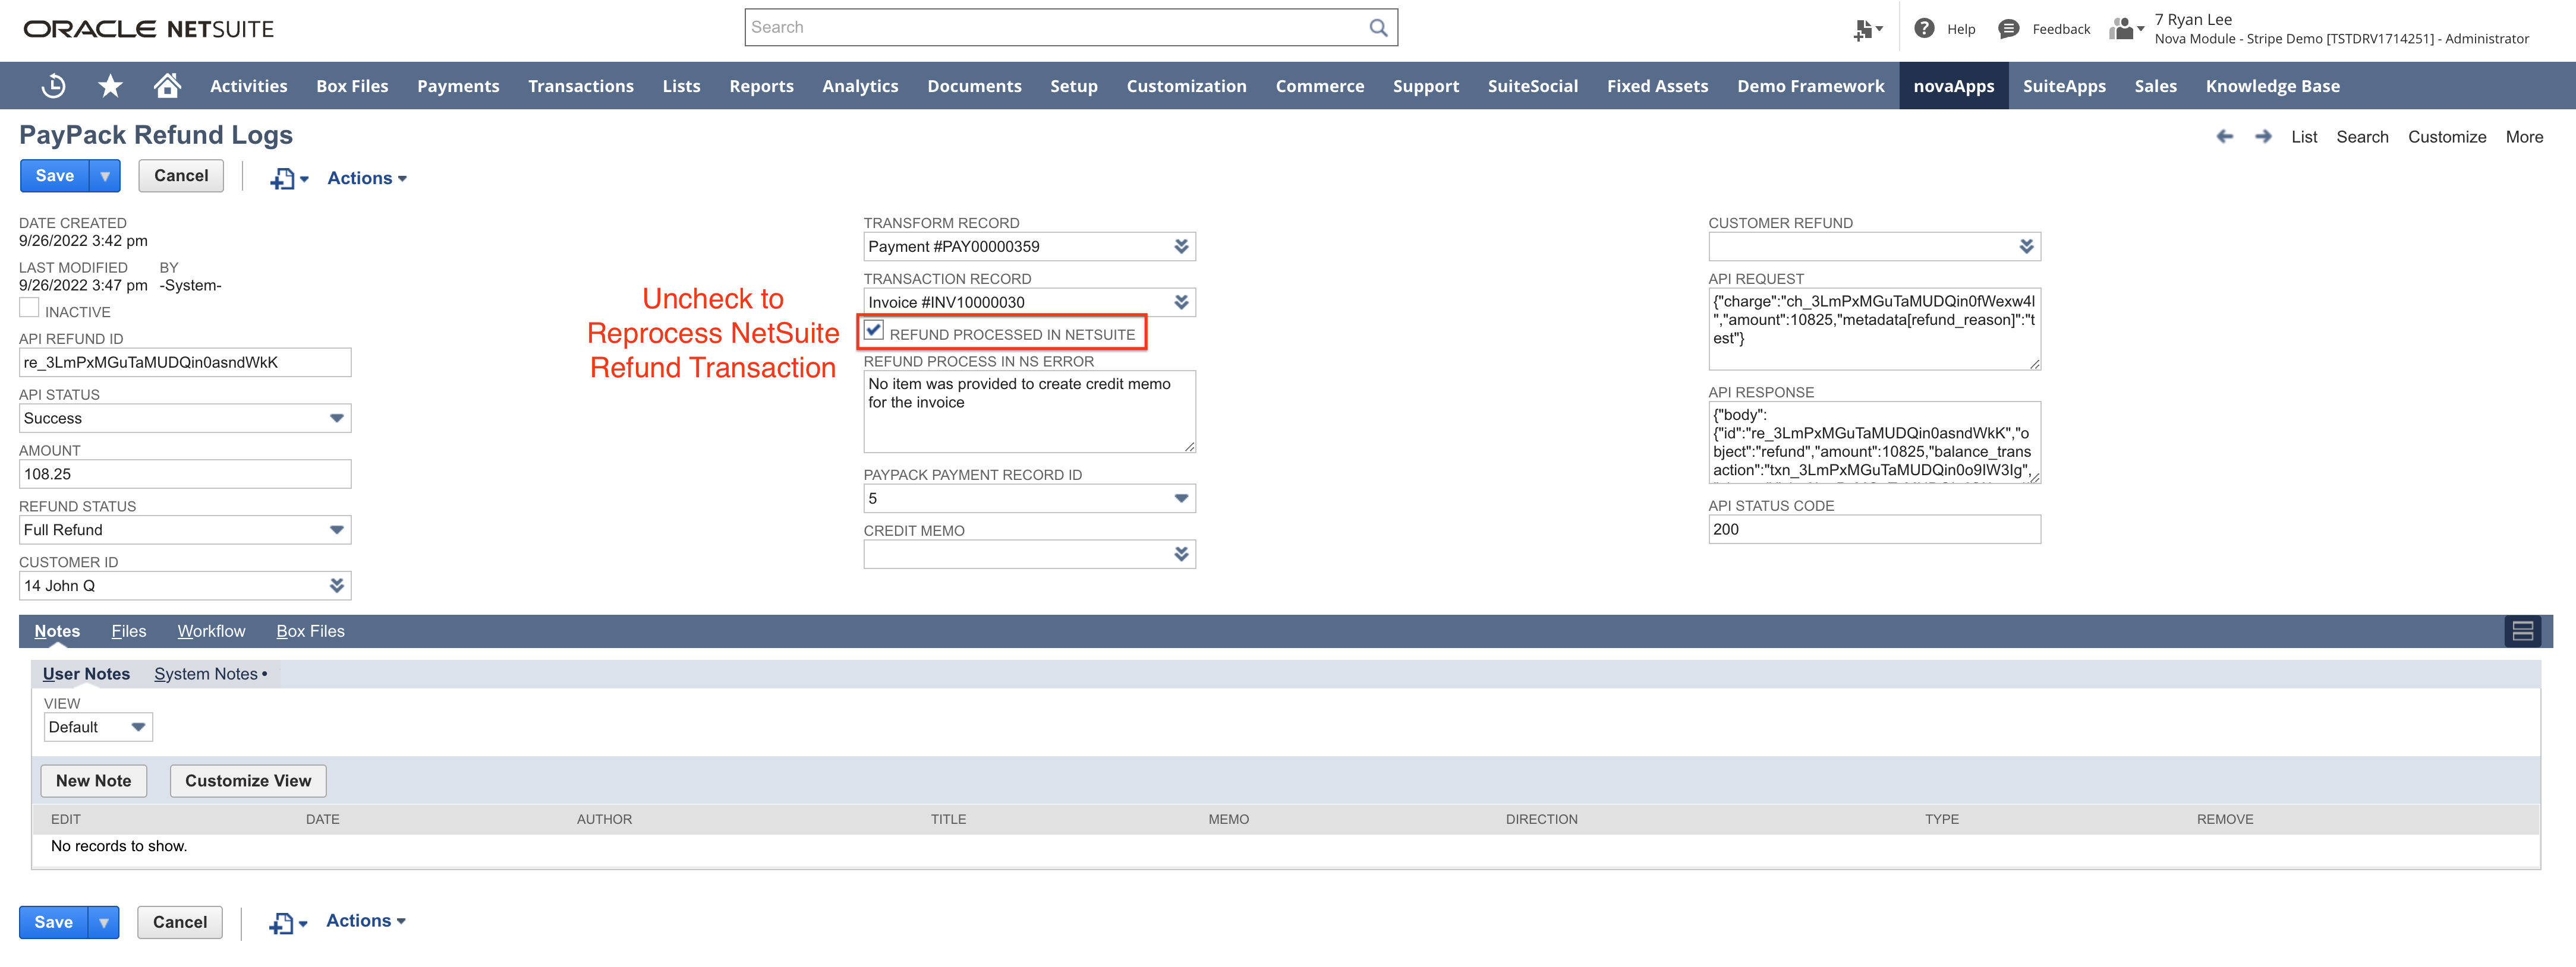Open the Reports menu

[x=761, y=86]
